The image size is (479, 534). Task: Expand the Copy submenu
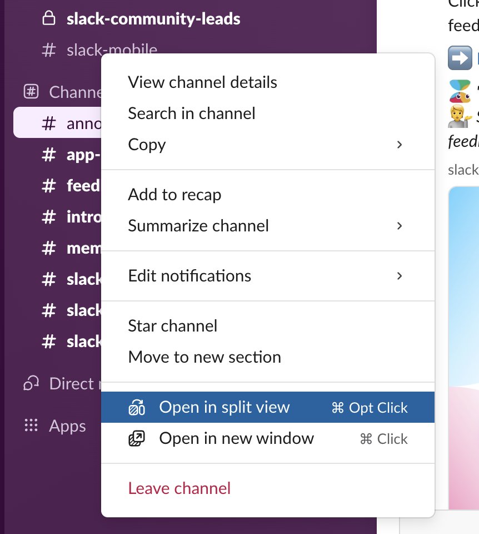[x=268, y=145]
